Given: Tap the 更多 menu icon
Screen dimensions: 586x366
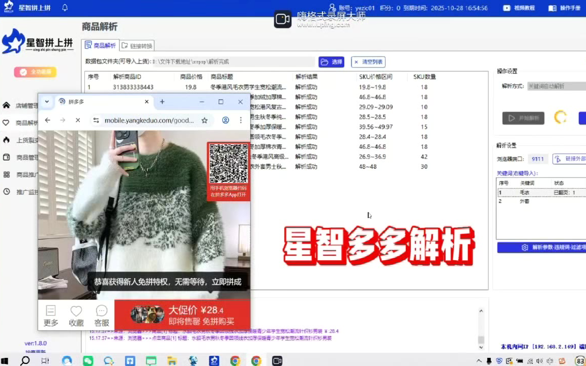Looking at the screenshot, I should pos(51,315).
